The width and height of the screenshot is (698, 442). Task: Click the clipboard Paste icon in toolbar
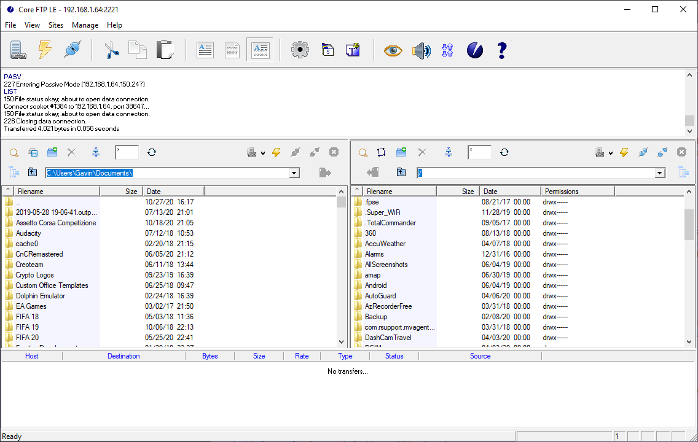coord(165,50)
